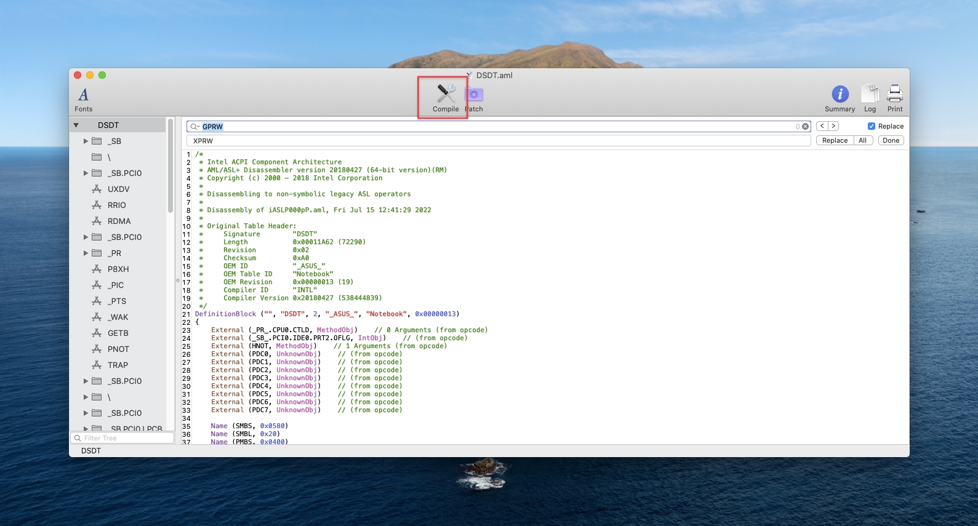Click the All replace button
The width and height of the screenshot is (978, 526).
click(862, 140)
